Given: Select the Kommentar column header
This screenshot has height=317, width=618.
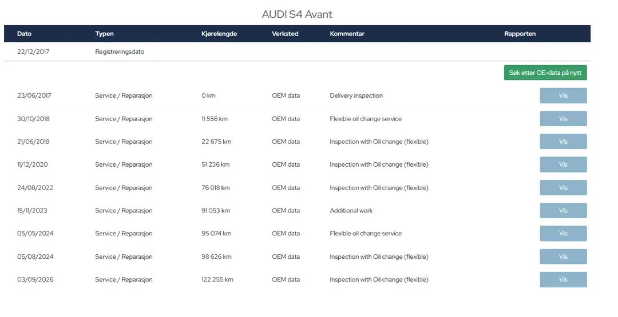Looking at the screenshot, I should click(347, 34).
